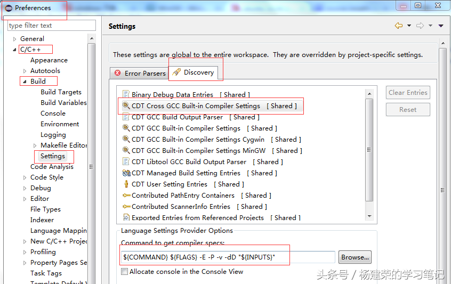Click icon of Contributed PathEntry Containers
Image resolution: width=451 pixels, height=284 pixels.
click(x=126, y=196)
